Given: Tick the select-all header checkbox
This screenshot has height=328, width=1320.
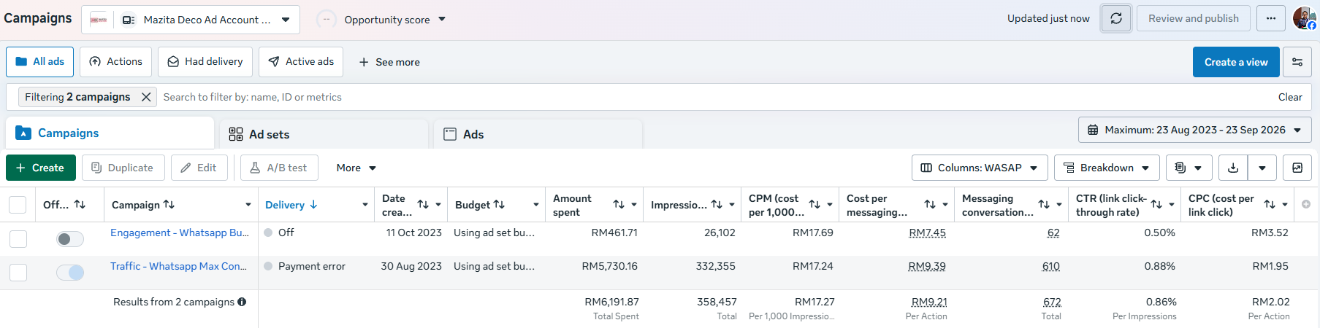Looking at the screenshot, I should (x=18, y=205).
